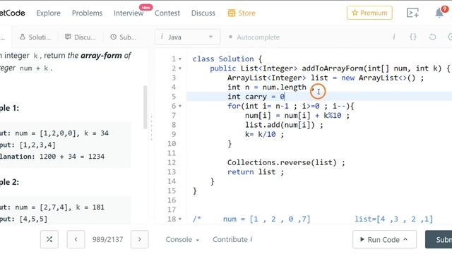452x254 pixels.
Task: Go to the Contest page
Action: pos(167,13)
